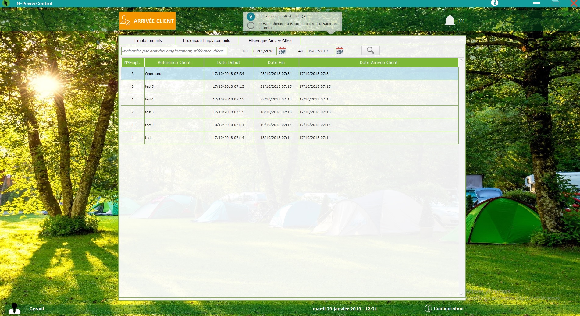Open the Historique Emplacements tab
Image resolution: width=580 pixels, height=316 pixels.
[206, 40]
